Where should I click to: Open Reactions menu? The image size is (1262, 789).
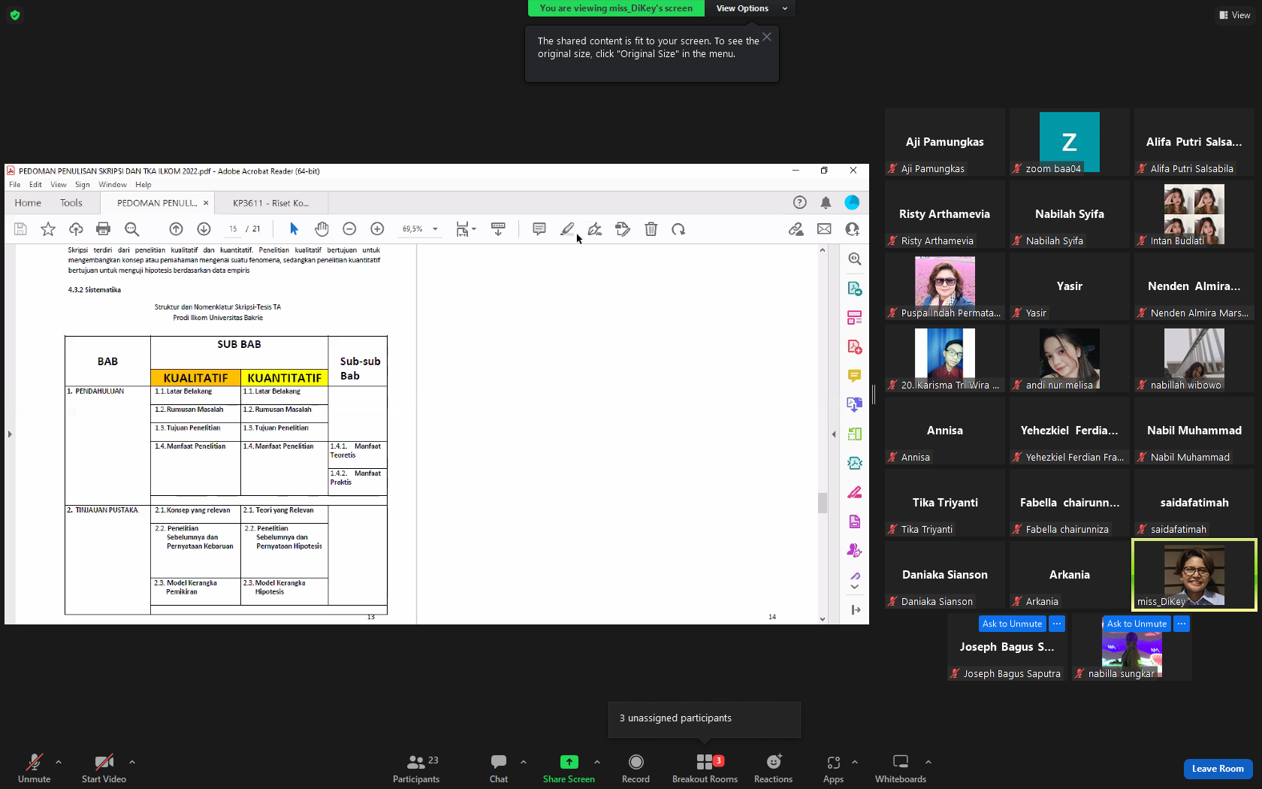tap(773, 768)
